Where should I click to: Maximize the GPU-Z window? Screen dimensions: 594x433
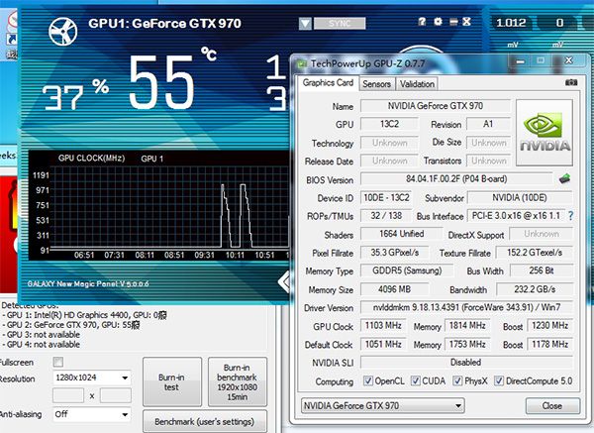point(541,60)
